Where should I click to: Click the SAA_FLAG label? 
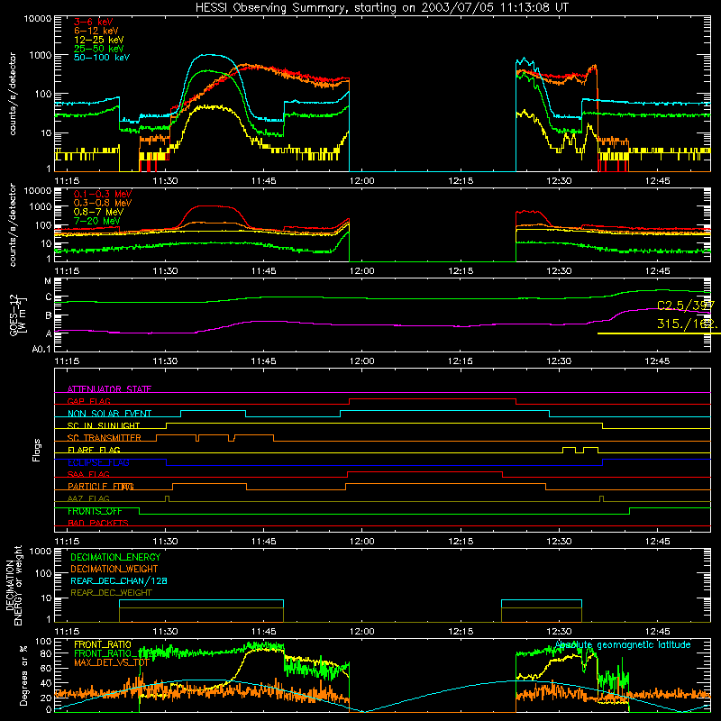pos(88,474)
